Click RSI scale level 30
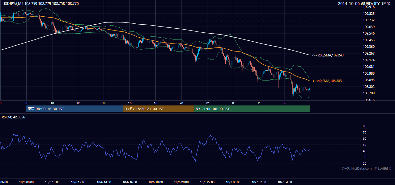395x185 pixels. pos(364,157)
